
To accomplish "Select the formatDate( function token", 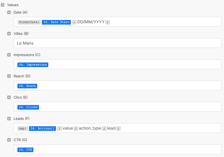I will click(29, 22).
